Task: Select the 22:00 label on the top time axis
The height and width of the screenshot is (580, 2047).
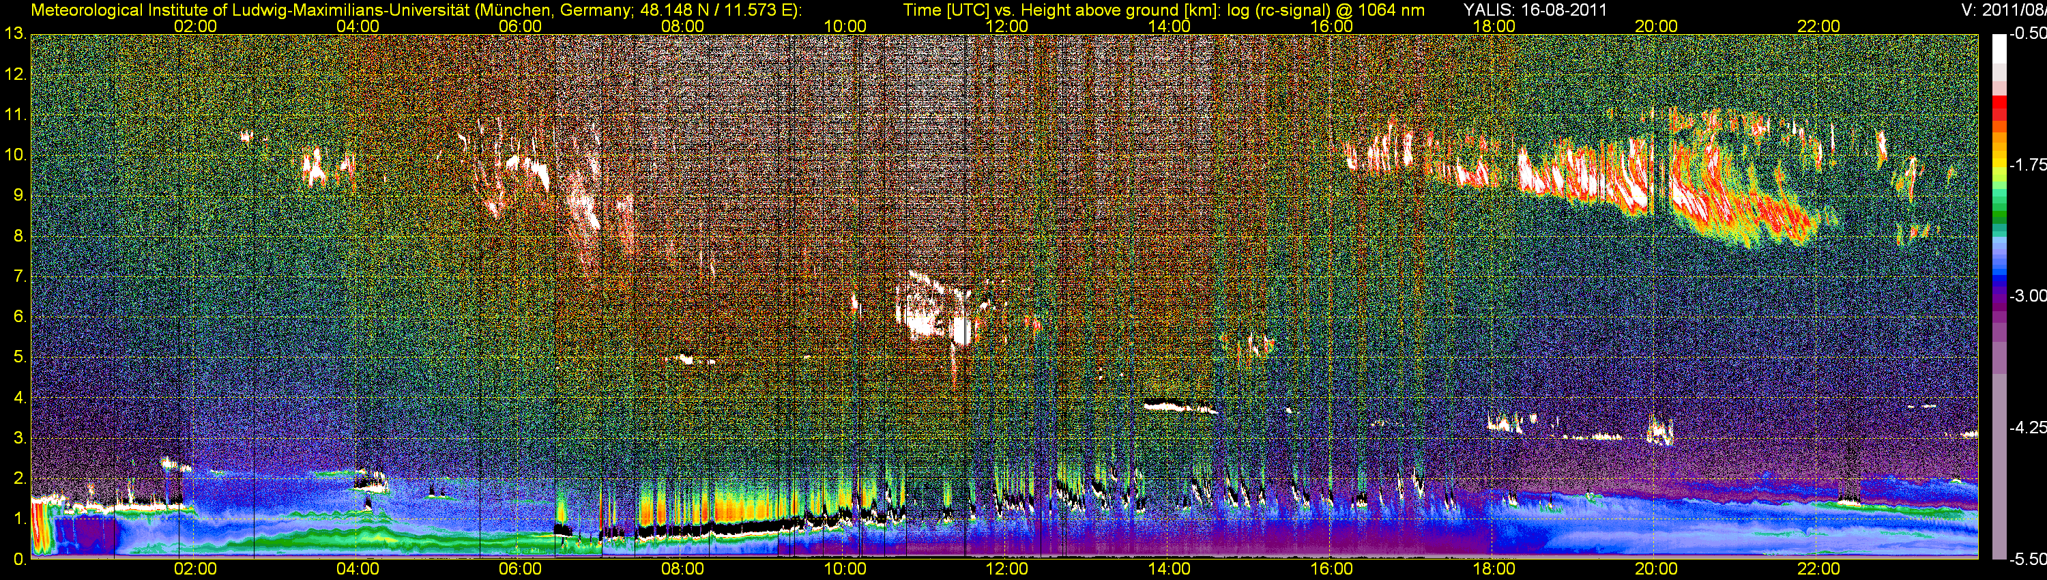Action: [1818, 26]
